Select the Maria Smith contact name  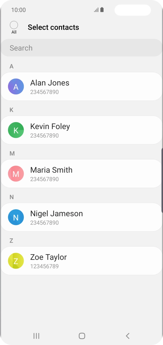[51, 170]
